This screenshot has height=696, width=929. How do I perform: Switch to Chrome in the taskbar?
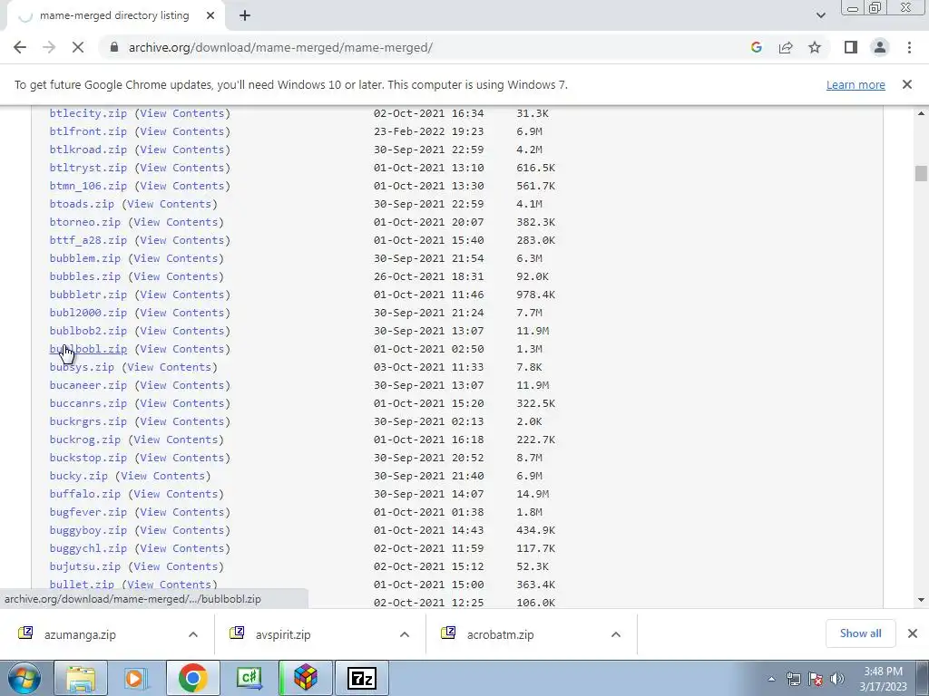pyautogui.click(x=192, y=678)
